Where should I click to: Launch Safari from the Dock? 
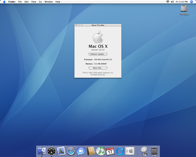[x=71, y=151]
